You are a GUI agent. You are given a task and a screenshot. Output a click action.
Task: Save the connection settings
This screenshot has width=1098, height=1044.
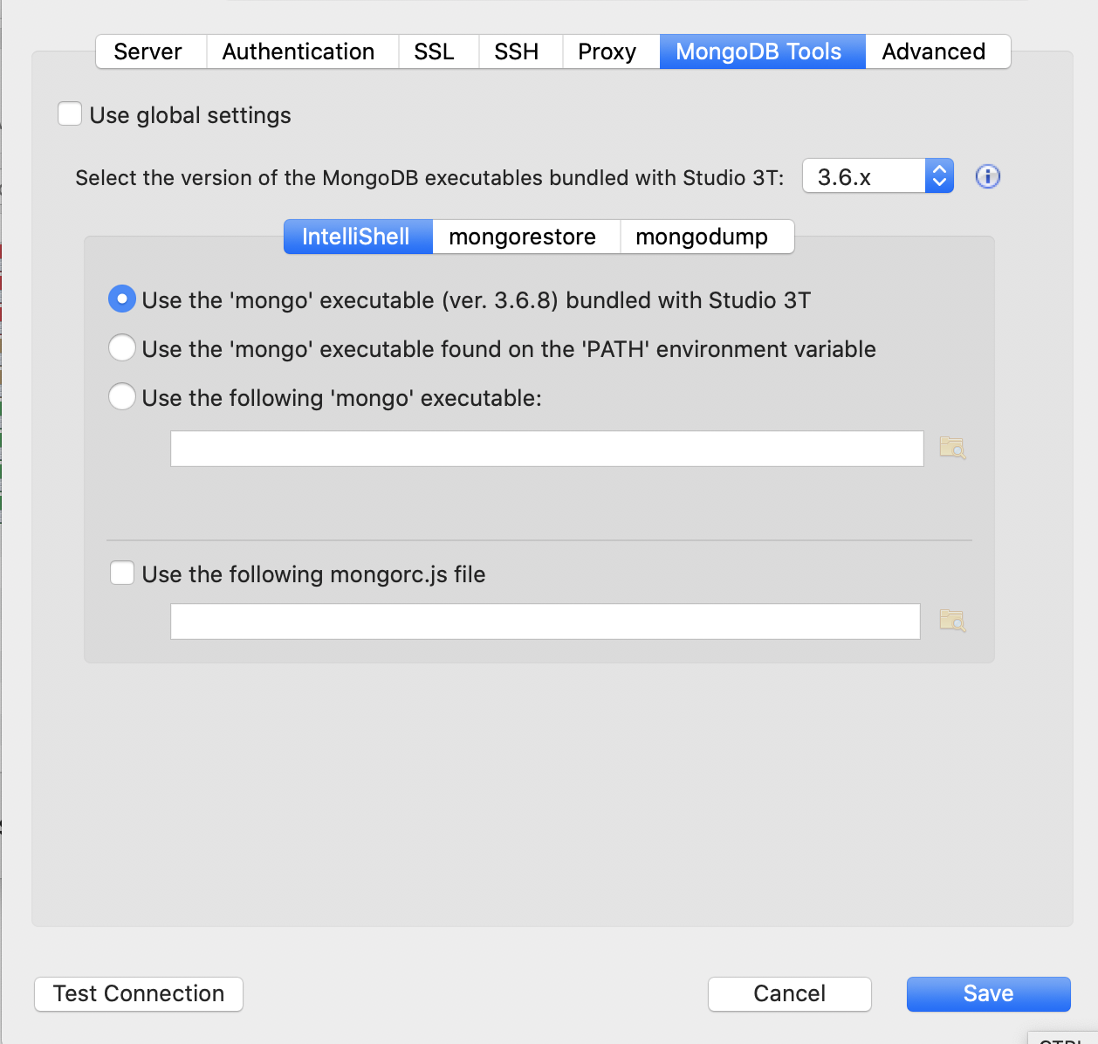(x=989, y=994)
